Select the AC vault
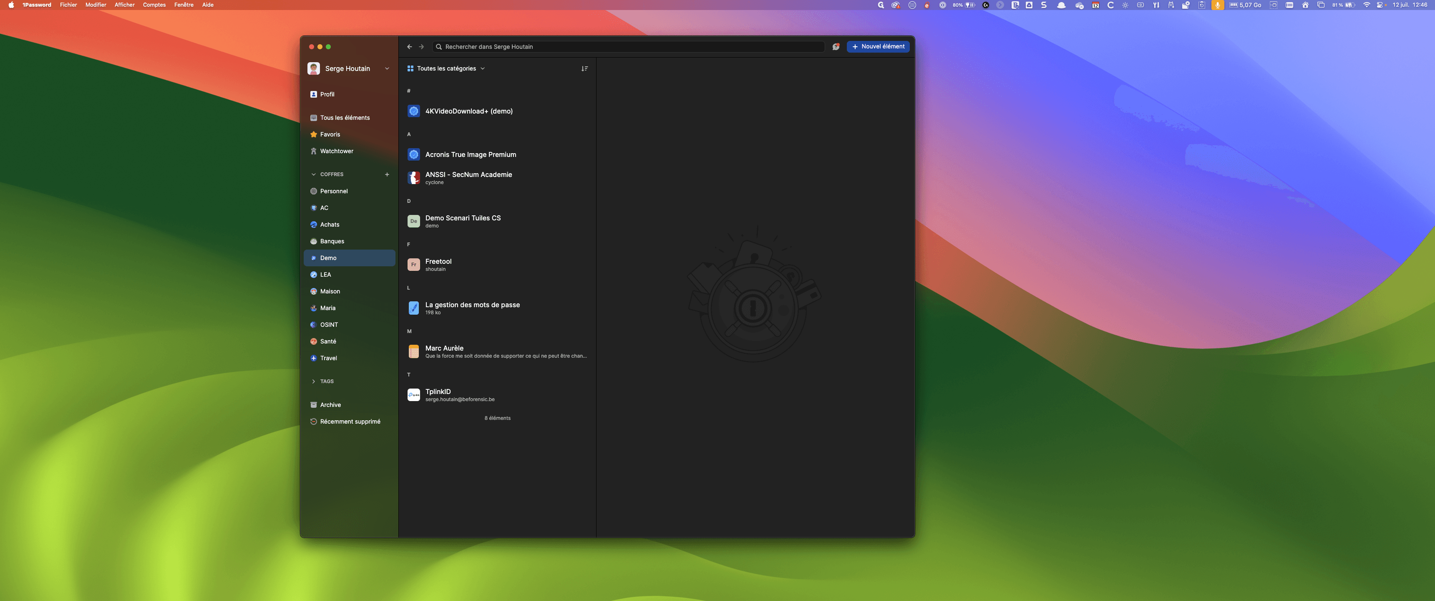This screenshot has height=601, width=1435. 349,208
